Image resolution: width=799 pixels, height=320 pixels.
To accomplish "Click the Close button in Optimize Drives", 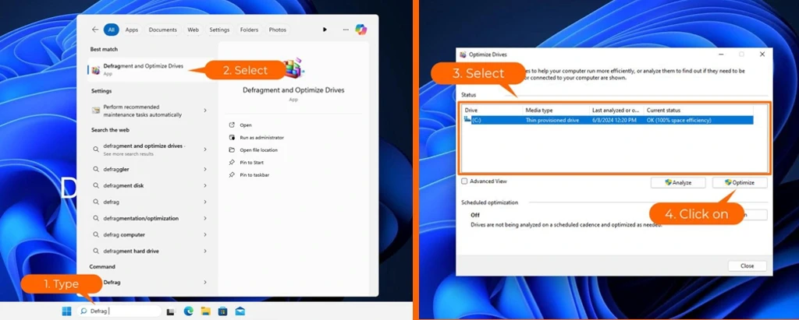I will [747, 265].
